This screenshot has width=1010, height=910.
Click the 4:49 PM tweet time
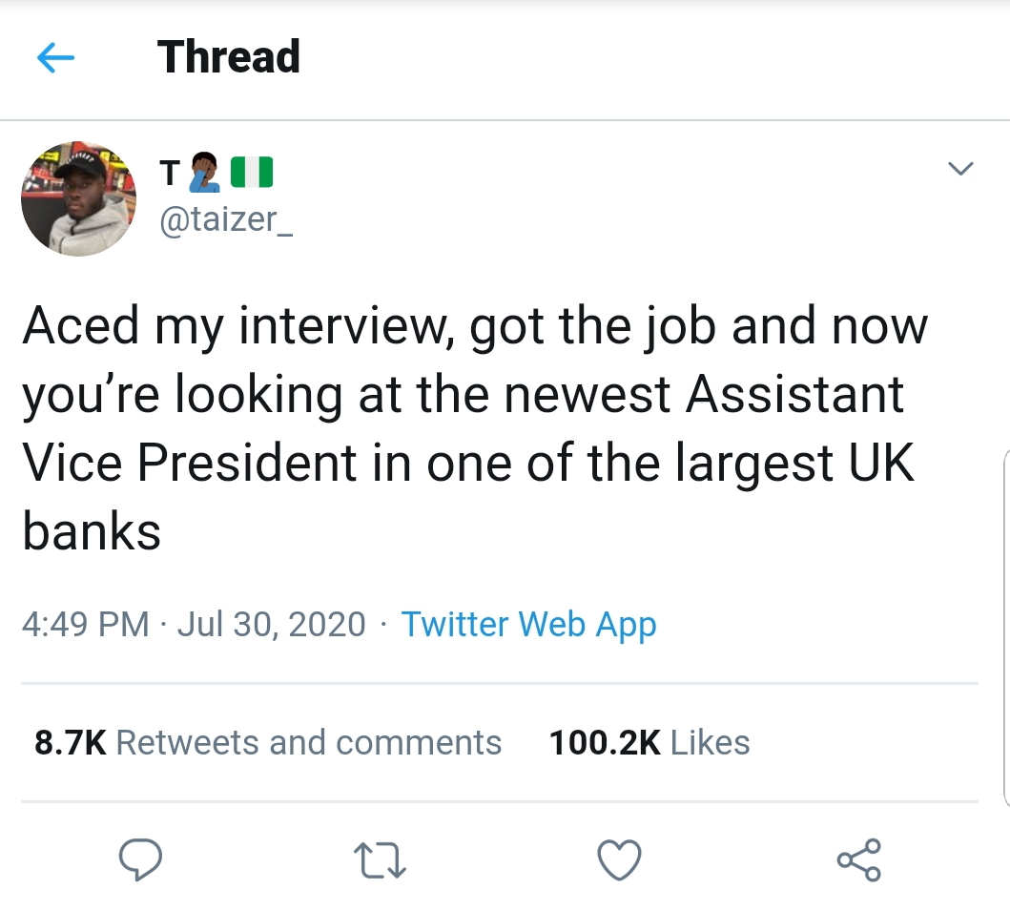(86, 624)
